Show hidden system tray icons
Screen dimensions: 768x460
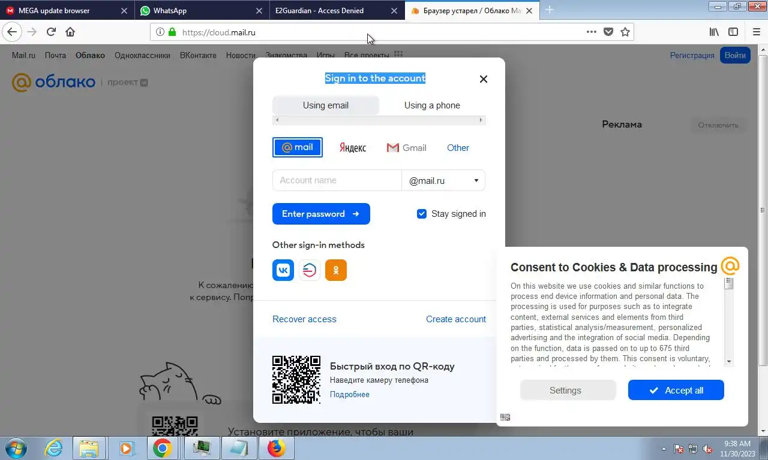pos(664,449)
